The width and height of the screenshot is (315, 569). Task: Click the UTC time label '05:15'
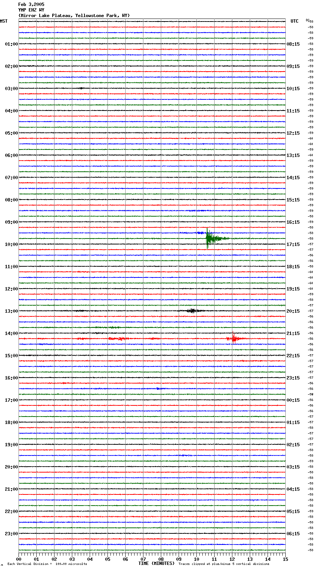pyautogui.click(x=293, y=512)
